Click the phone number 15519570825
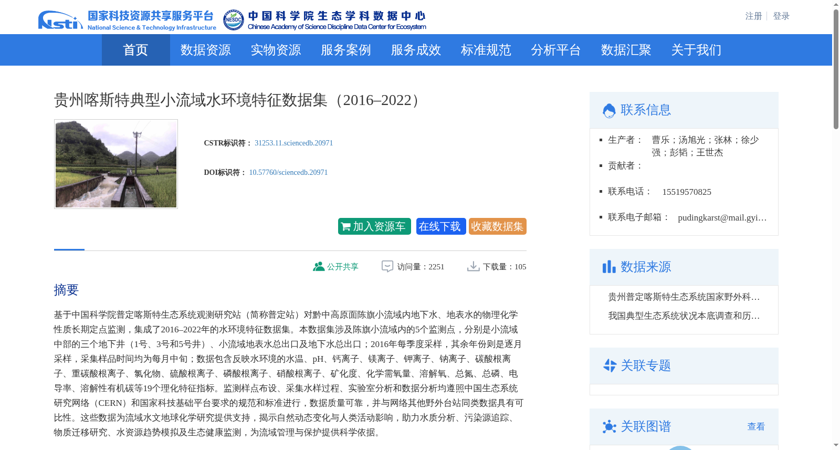 pos(687,192)
